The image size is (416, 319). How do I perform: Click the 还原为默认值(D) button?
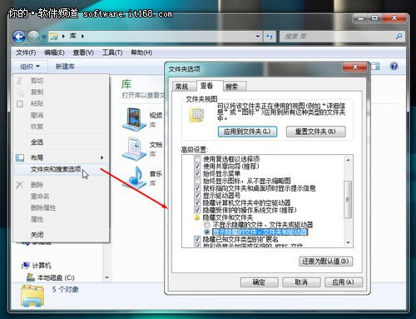(x=326, y=262)
